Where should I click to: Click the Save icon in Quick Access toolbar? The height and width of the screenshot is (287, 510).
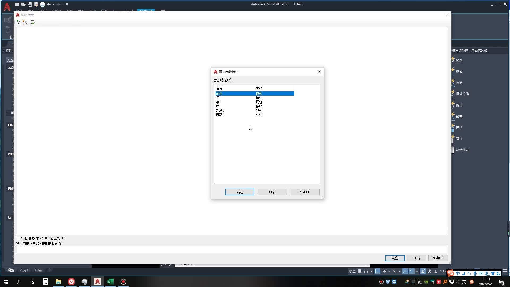[x=30, y=5]
